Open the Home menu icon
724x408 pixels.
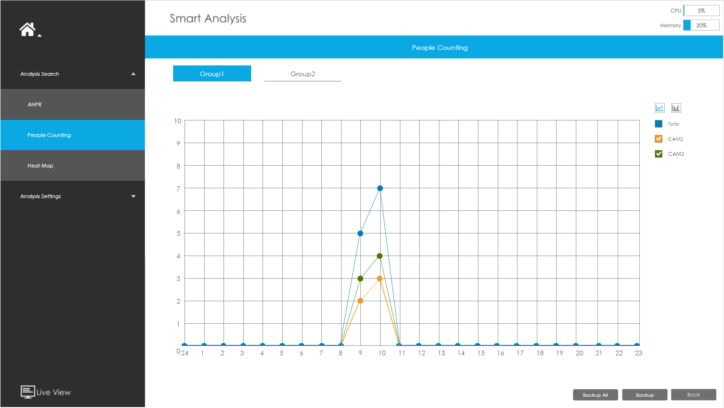coord(27,29)
